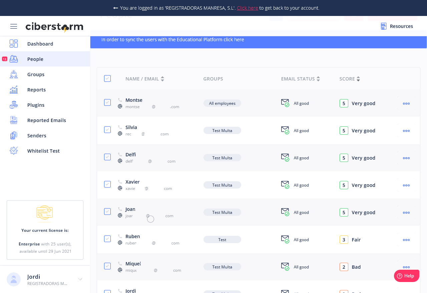Click the Reports chart icon
Image resolution: width=427 pixels, height=293 pixels.
tap(14, 89)
